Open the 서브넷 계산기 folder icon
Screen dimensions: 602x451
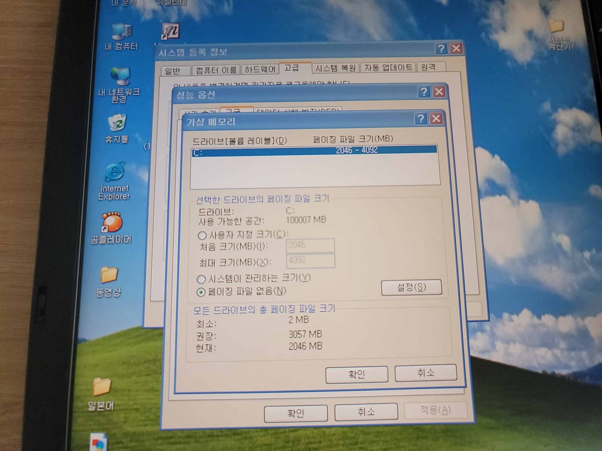pos(556,26)
